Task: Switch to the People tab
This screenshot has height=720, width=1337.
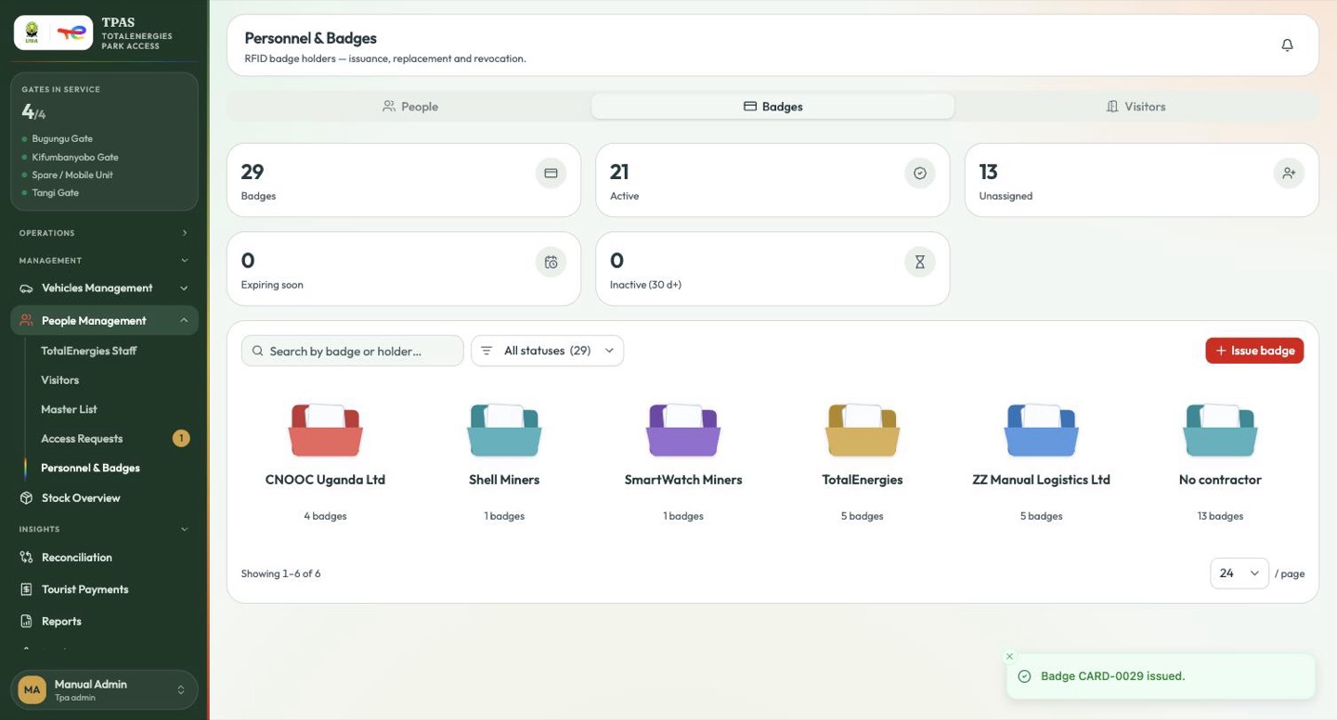Action: [410, 107]
